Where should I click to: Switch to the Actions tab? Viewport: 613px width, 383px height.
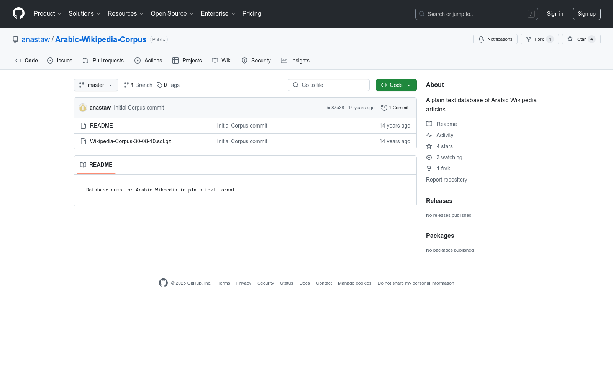coord(148,61)
